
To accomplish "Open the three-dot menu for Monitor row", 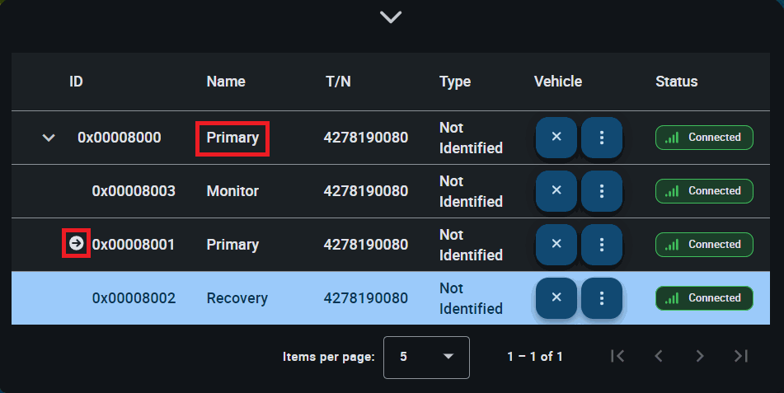I will click(602, 190).
